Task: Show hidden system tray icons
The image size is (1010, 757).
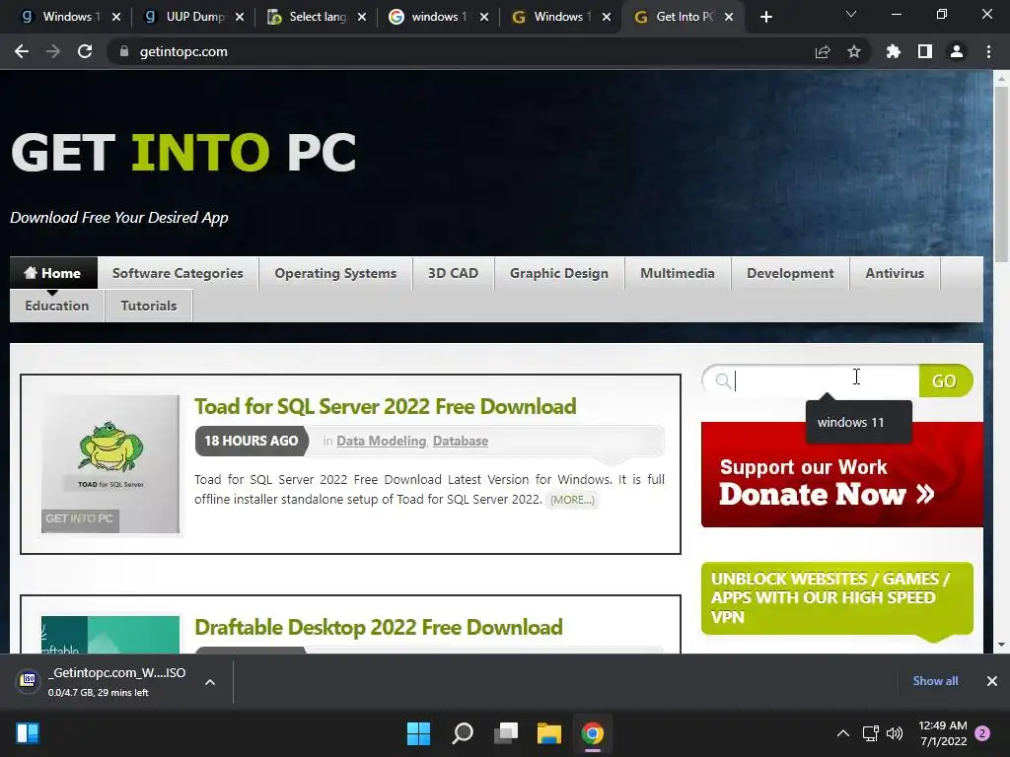Action: tap(843, 733)
